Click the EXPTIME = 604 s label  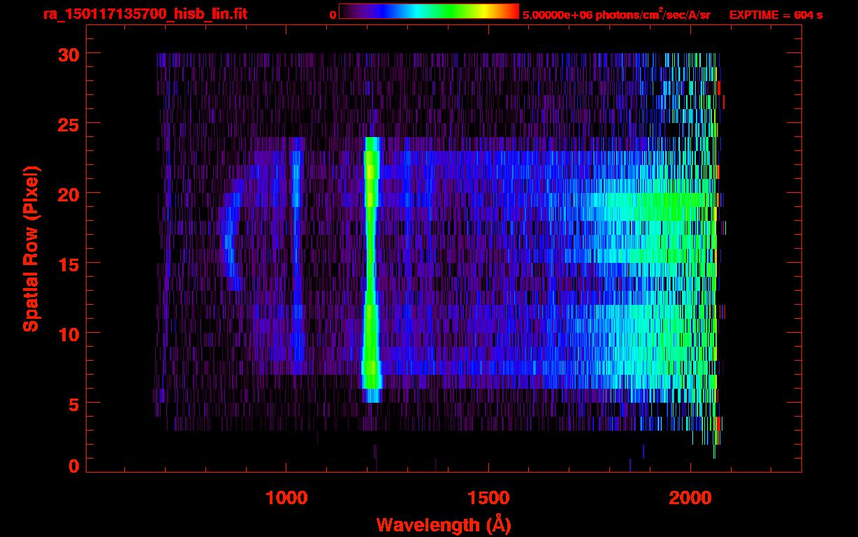(776, 15)
